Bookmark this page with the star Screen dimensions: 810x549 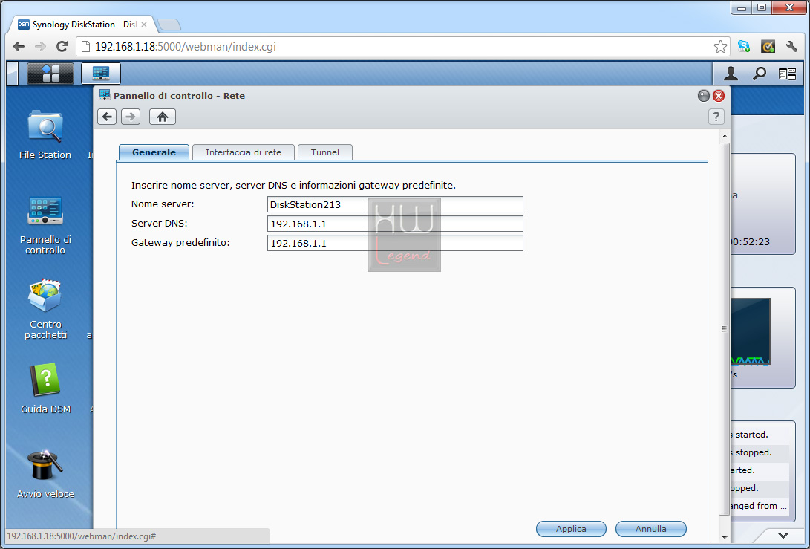(720, 47)
